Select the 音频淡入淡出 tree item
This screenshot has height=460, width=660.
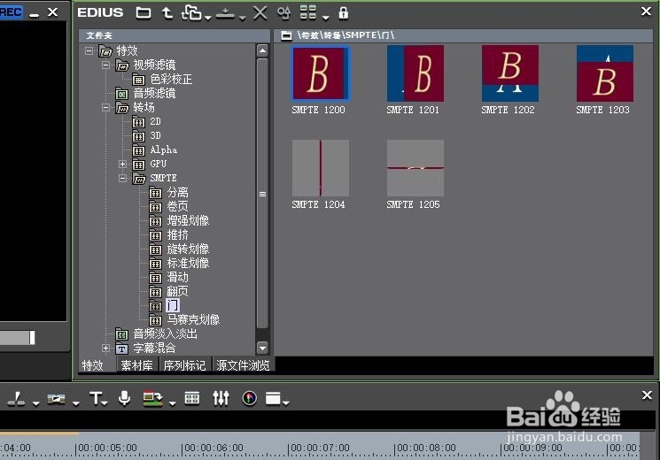pos(165,333)
